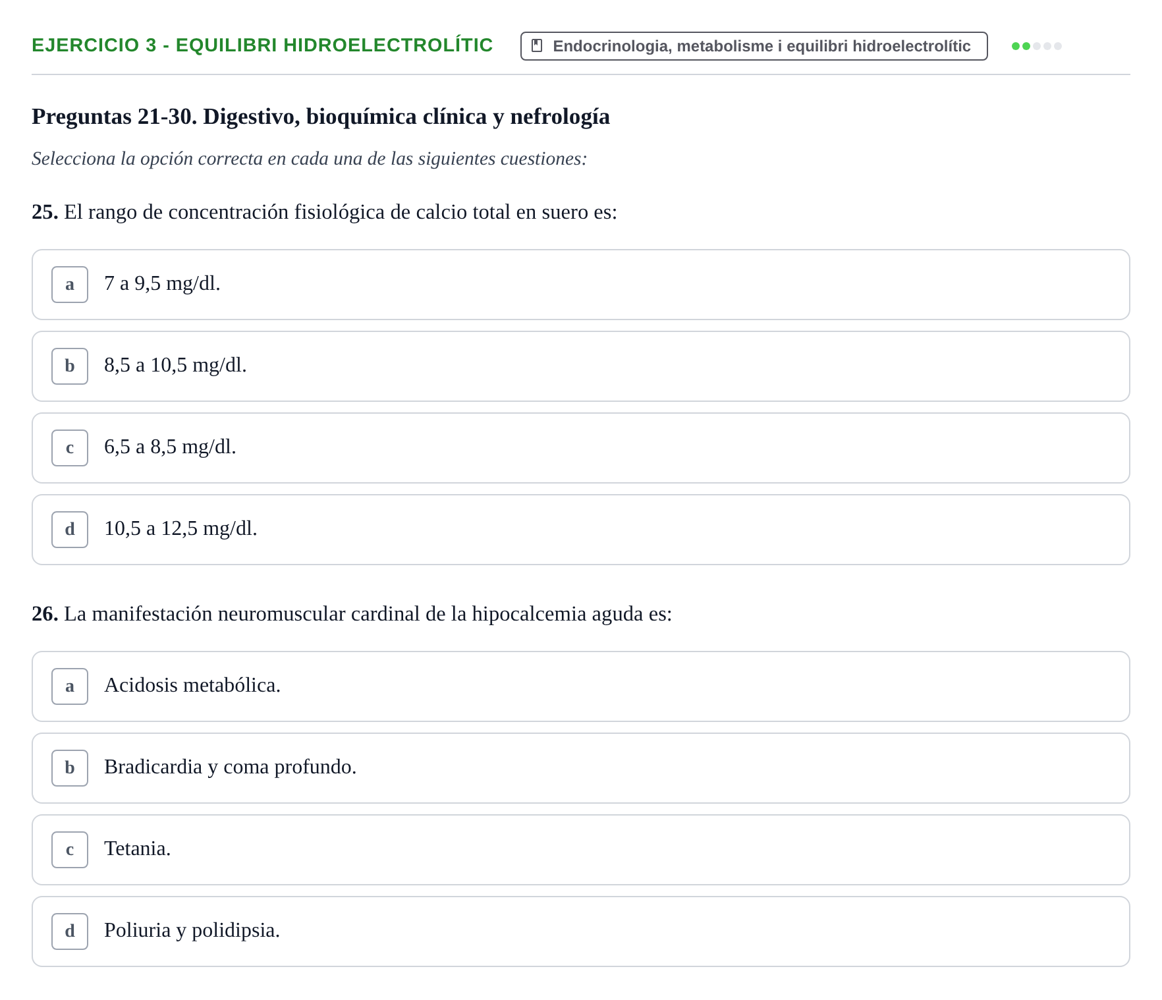Open the Endocrinologia, metabolisme topic tag
The width and height of the screenshot is (1162, 1000).
click(x=754, y=46)
